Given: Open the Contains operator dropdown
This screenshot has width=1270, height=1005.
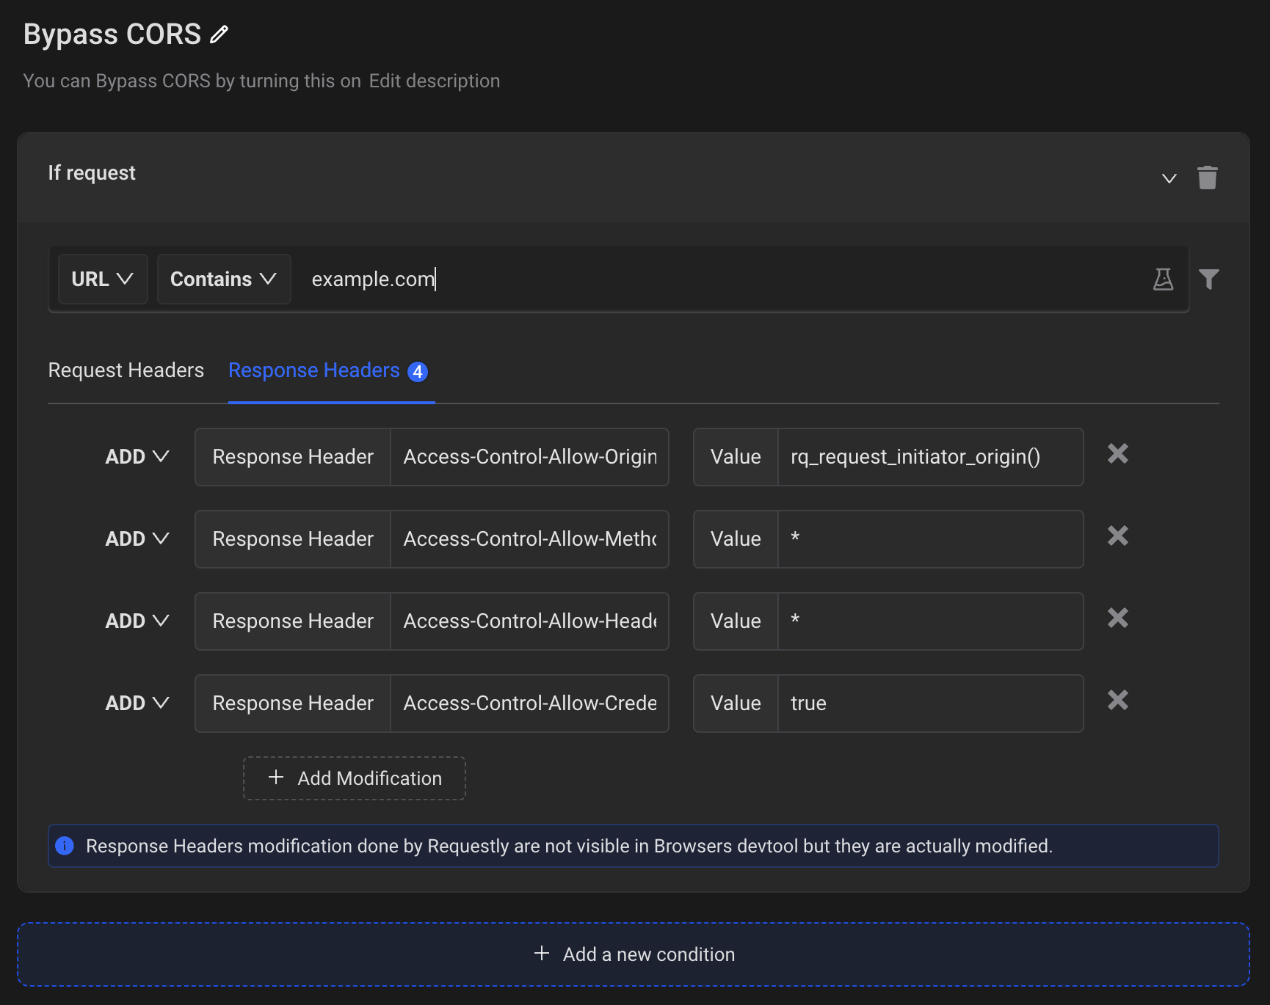Looking at the screenshot, I should pyautogui.click(x=223, y=279).
